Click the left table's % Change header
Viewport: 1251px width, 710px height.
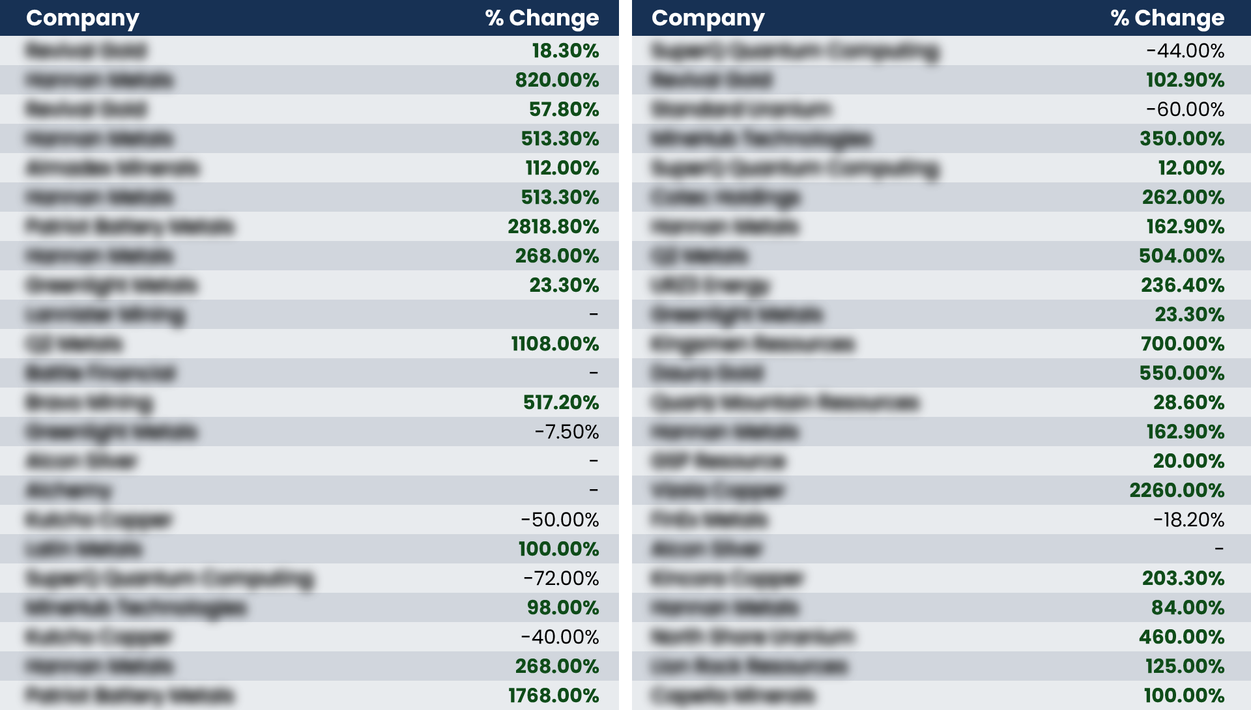(541, 18)
